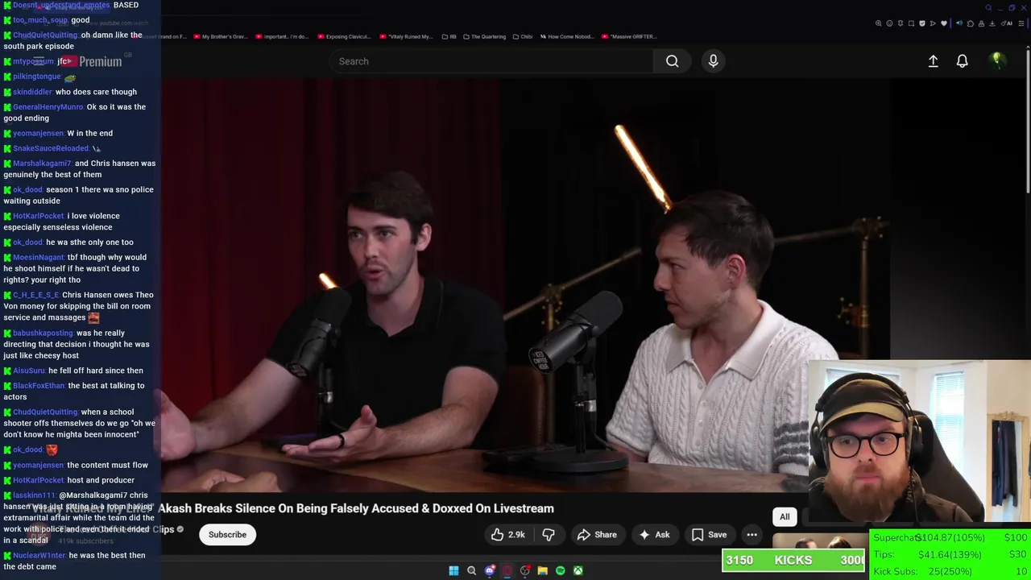Open the AI button in browser toolbar
The height and width of the screenshot is (580, 1031).
(1007, 23)
